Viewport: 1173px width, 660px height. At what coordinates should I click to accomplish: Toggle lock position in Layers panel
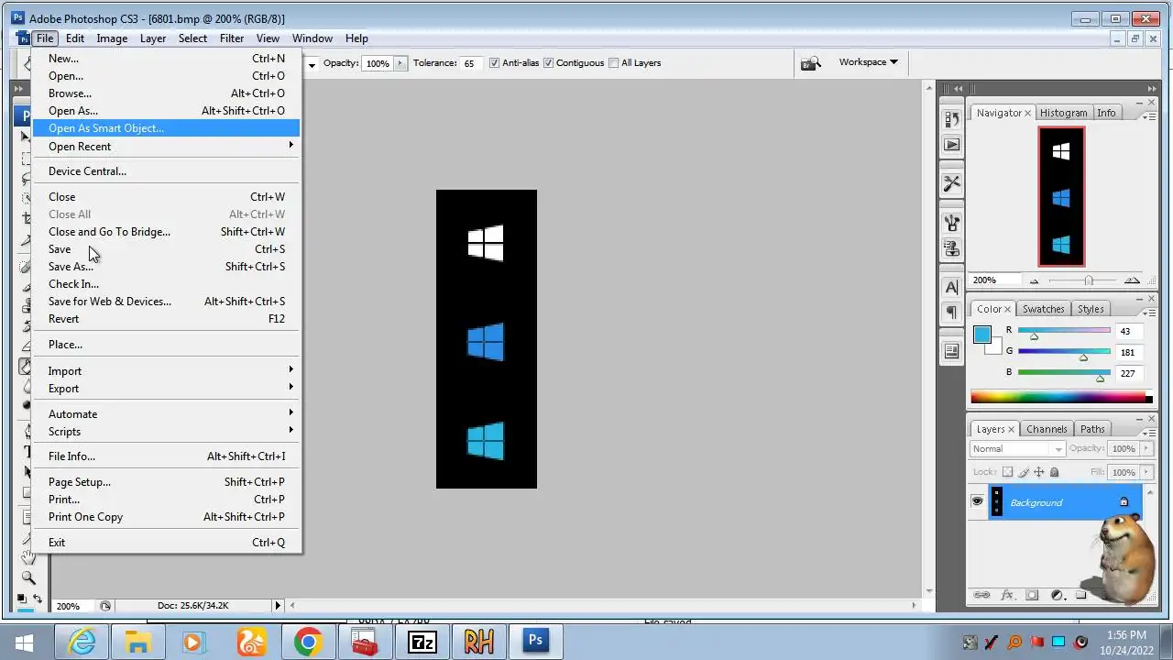pos(1038,472)
